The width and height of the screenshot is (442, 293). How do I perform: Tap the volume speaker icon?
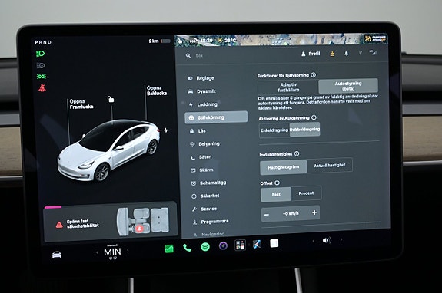[x=326, y=240]
